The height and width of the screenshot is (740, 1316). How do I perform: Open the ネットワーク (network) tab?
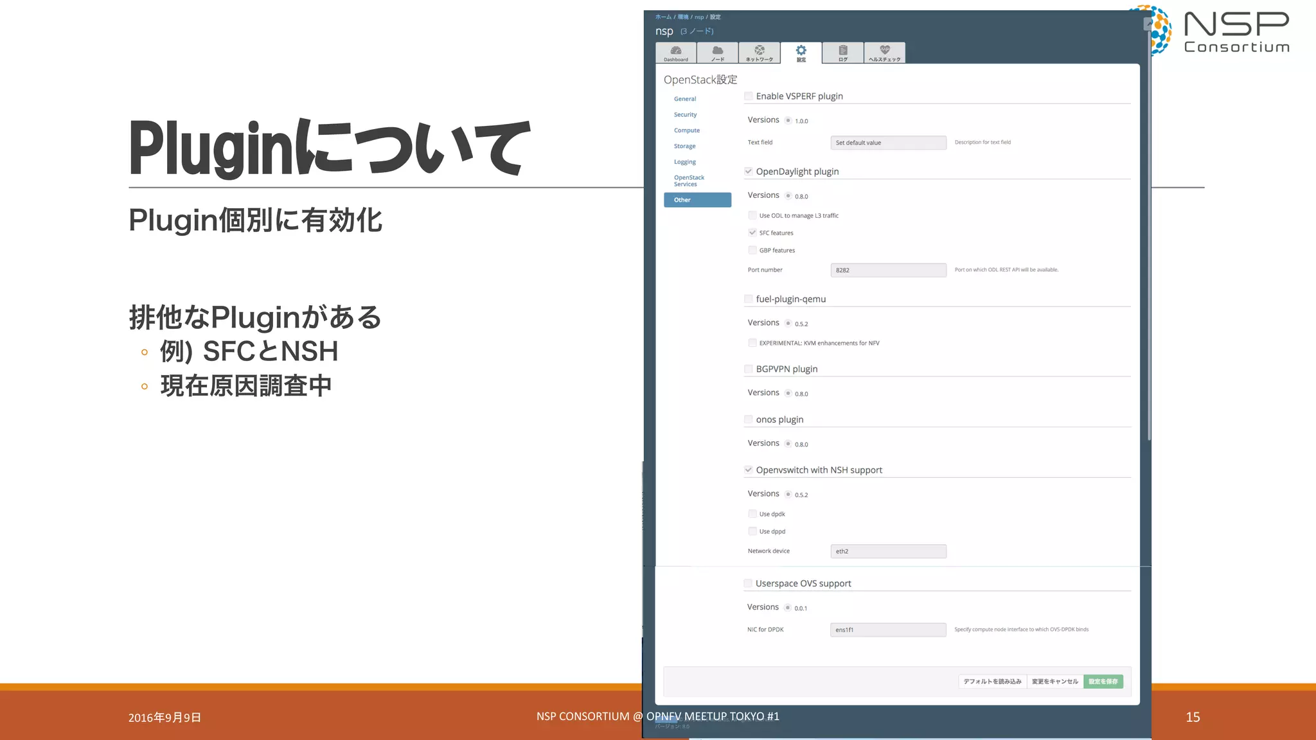pyautogui.click(x=760, y=53)
